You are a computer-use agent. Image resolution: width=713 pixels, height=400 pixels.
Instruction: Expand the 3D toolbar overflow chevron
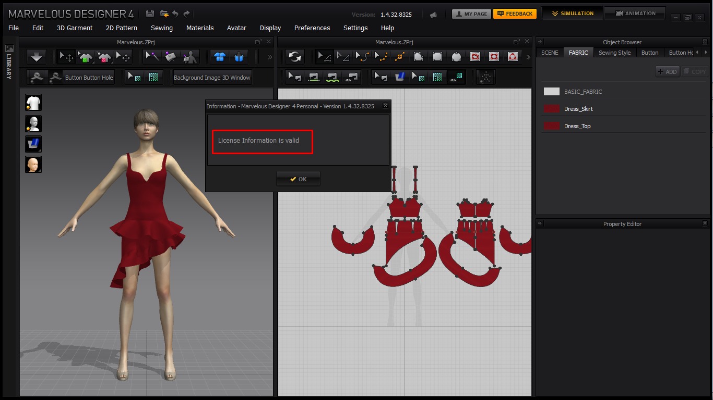(x=270, y=57)
